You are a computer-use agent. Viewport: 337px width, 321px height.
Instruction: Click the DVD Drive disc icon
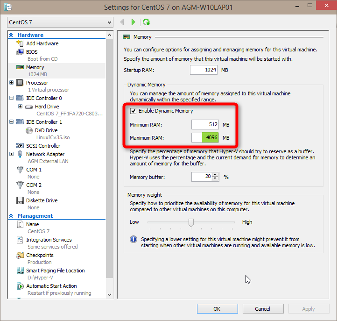click(x=29, y=130)
